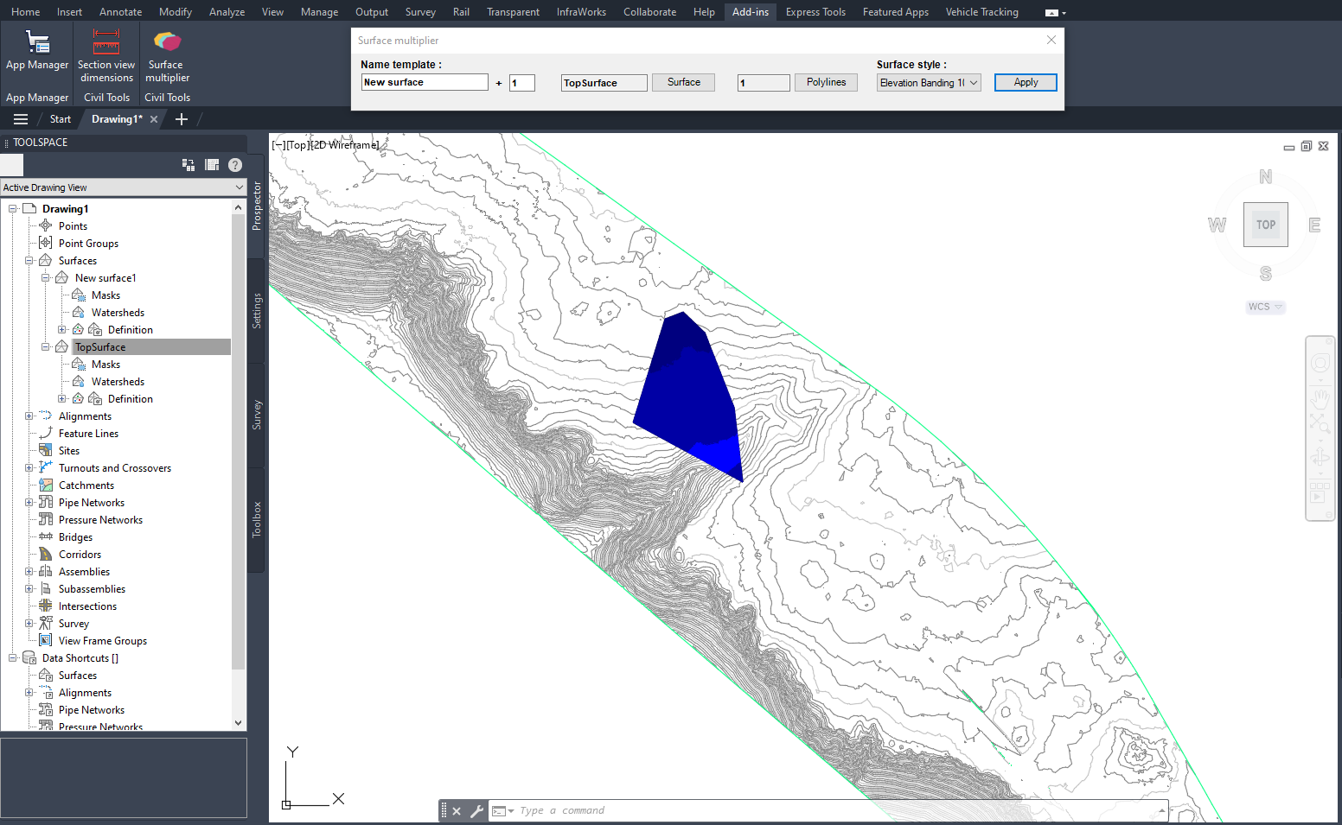The width and height of the screenshot is (1342, 825).
Task: Open the Home ribbon tab
Action: [25, 12]
